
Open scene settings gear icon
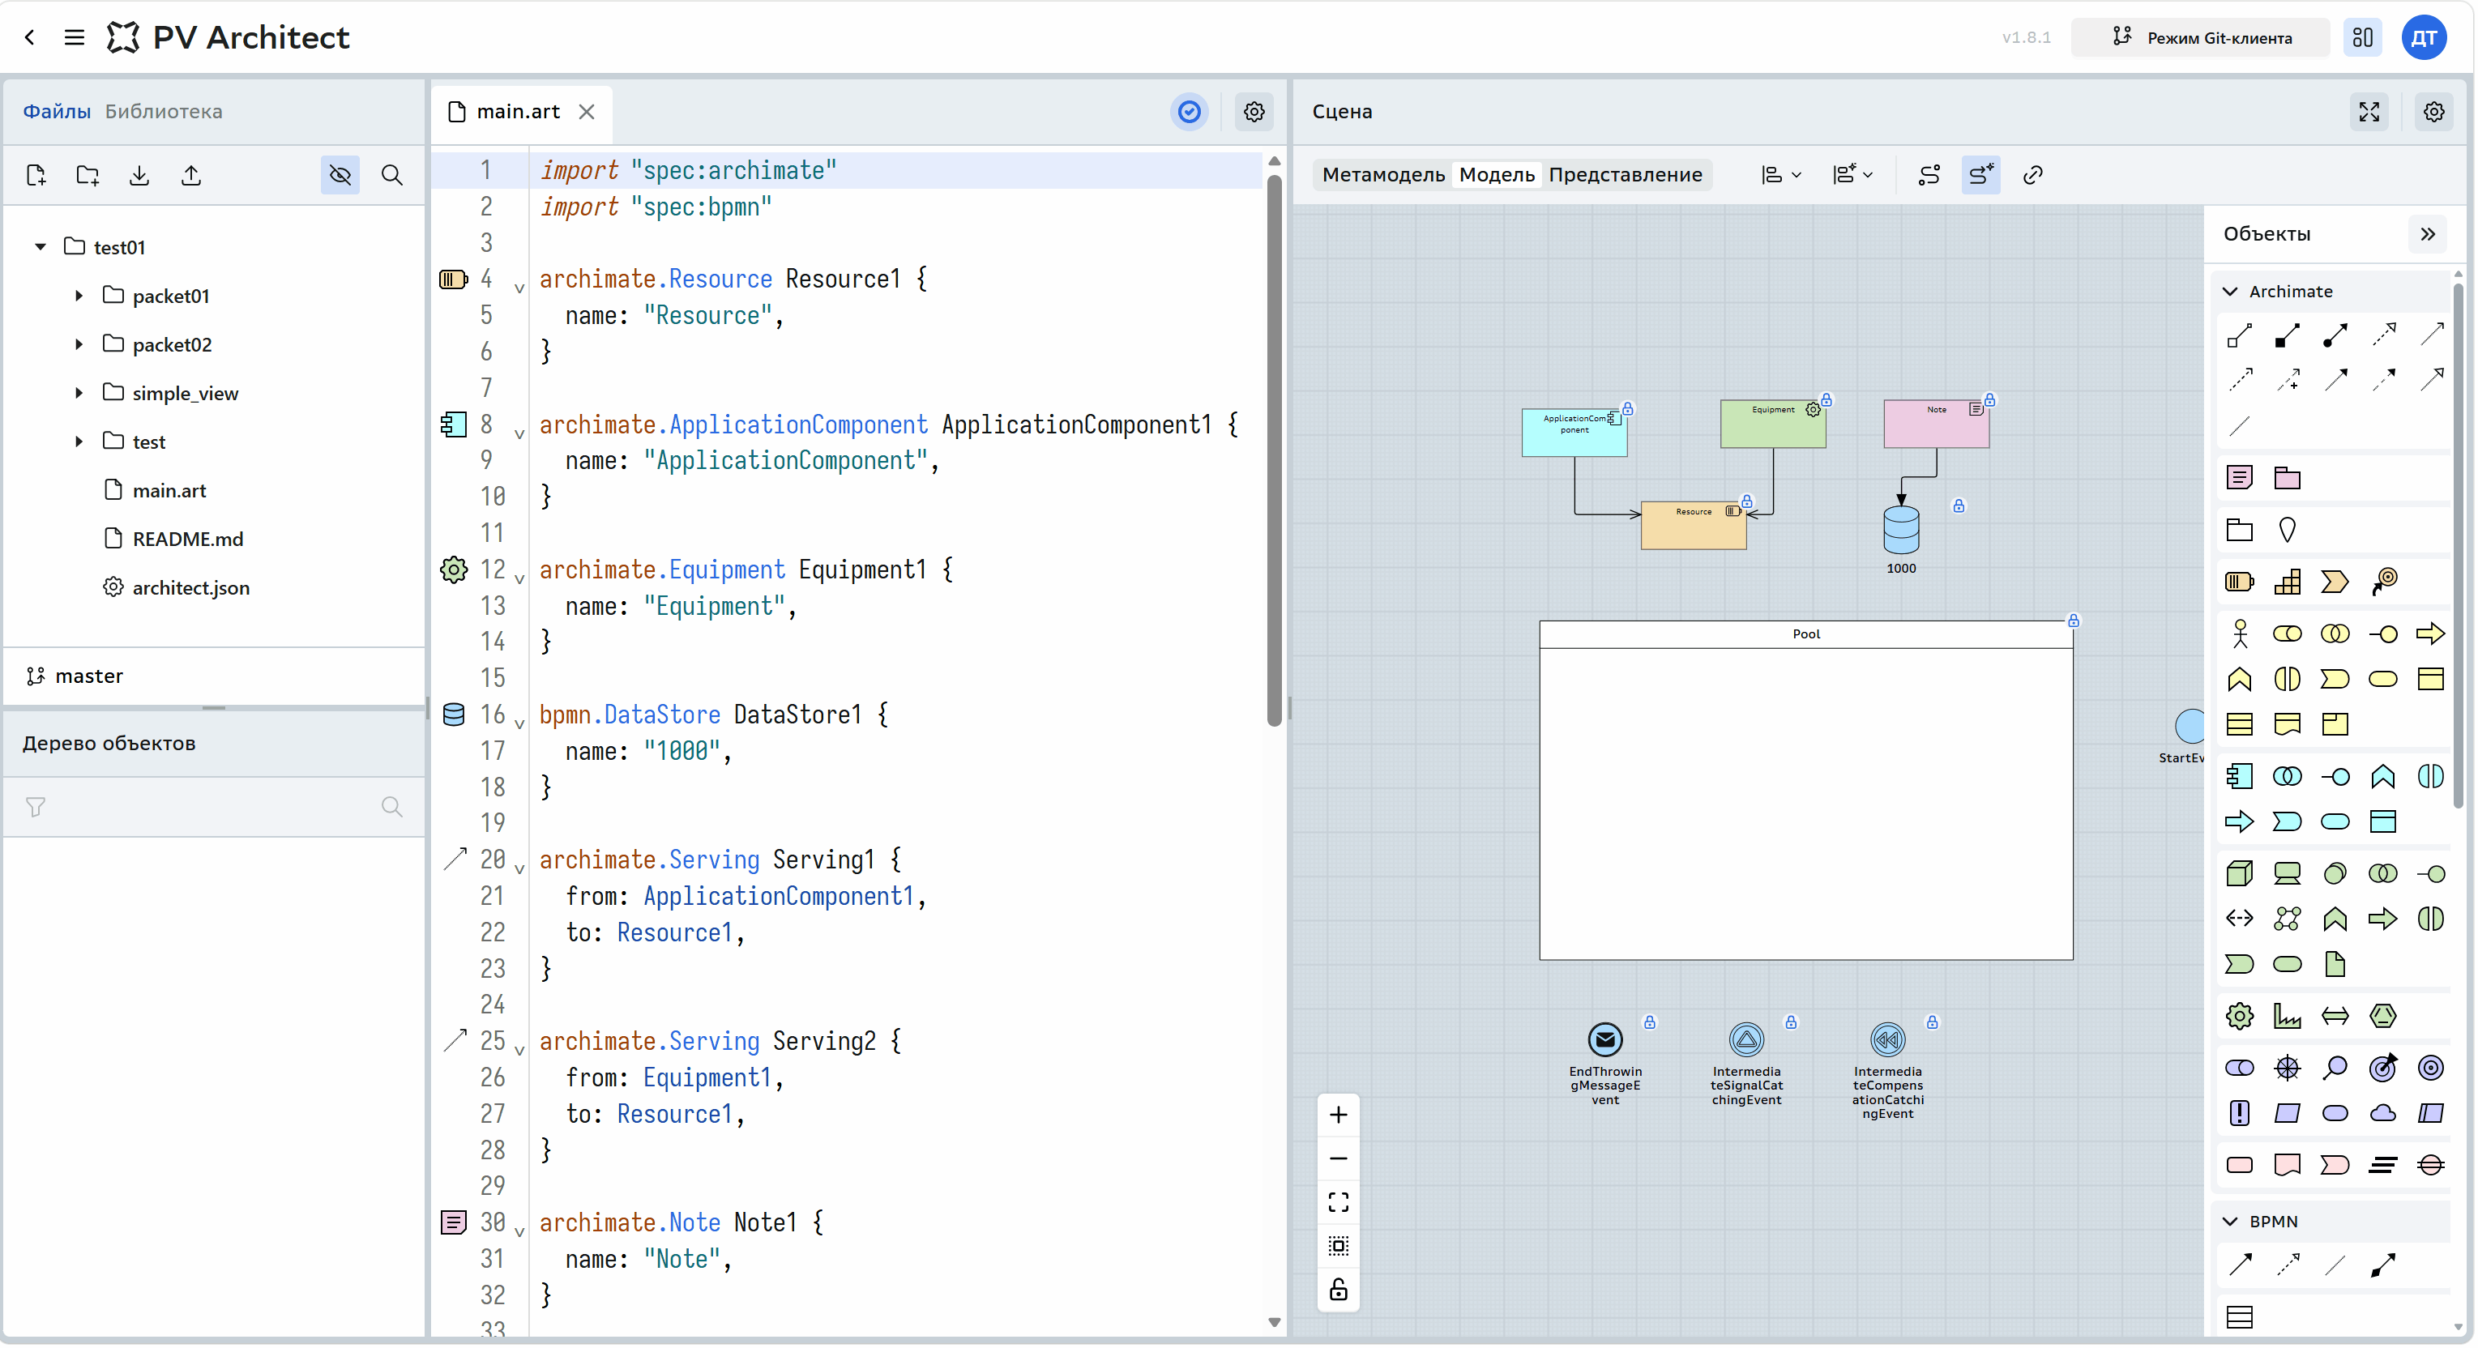(2433, 112)
